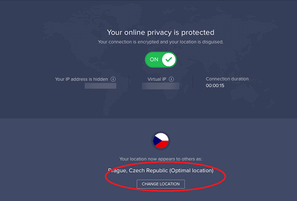Toggle the ON VPN switch off

pyautogui.click(x=160, y=60)
